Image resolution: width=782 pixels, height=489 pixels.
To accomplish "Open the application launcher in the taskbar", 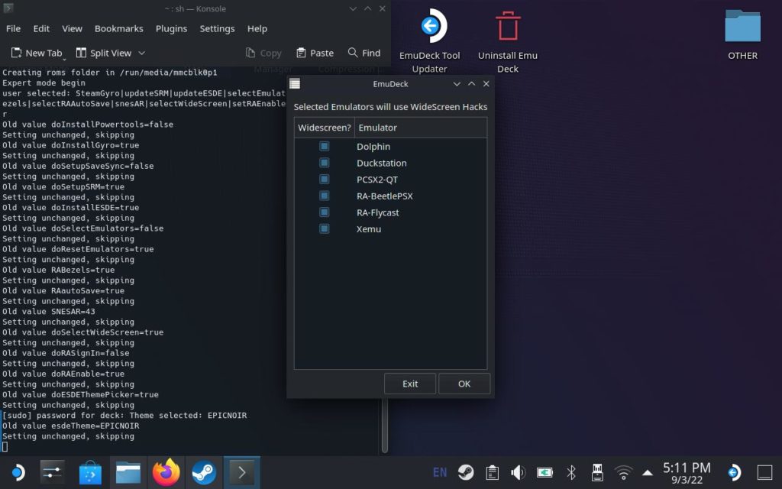I will point(18,472).
